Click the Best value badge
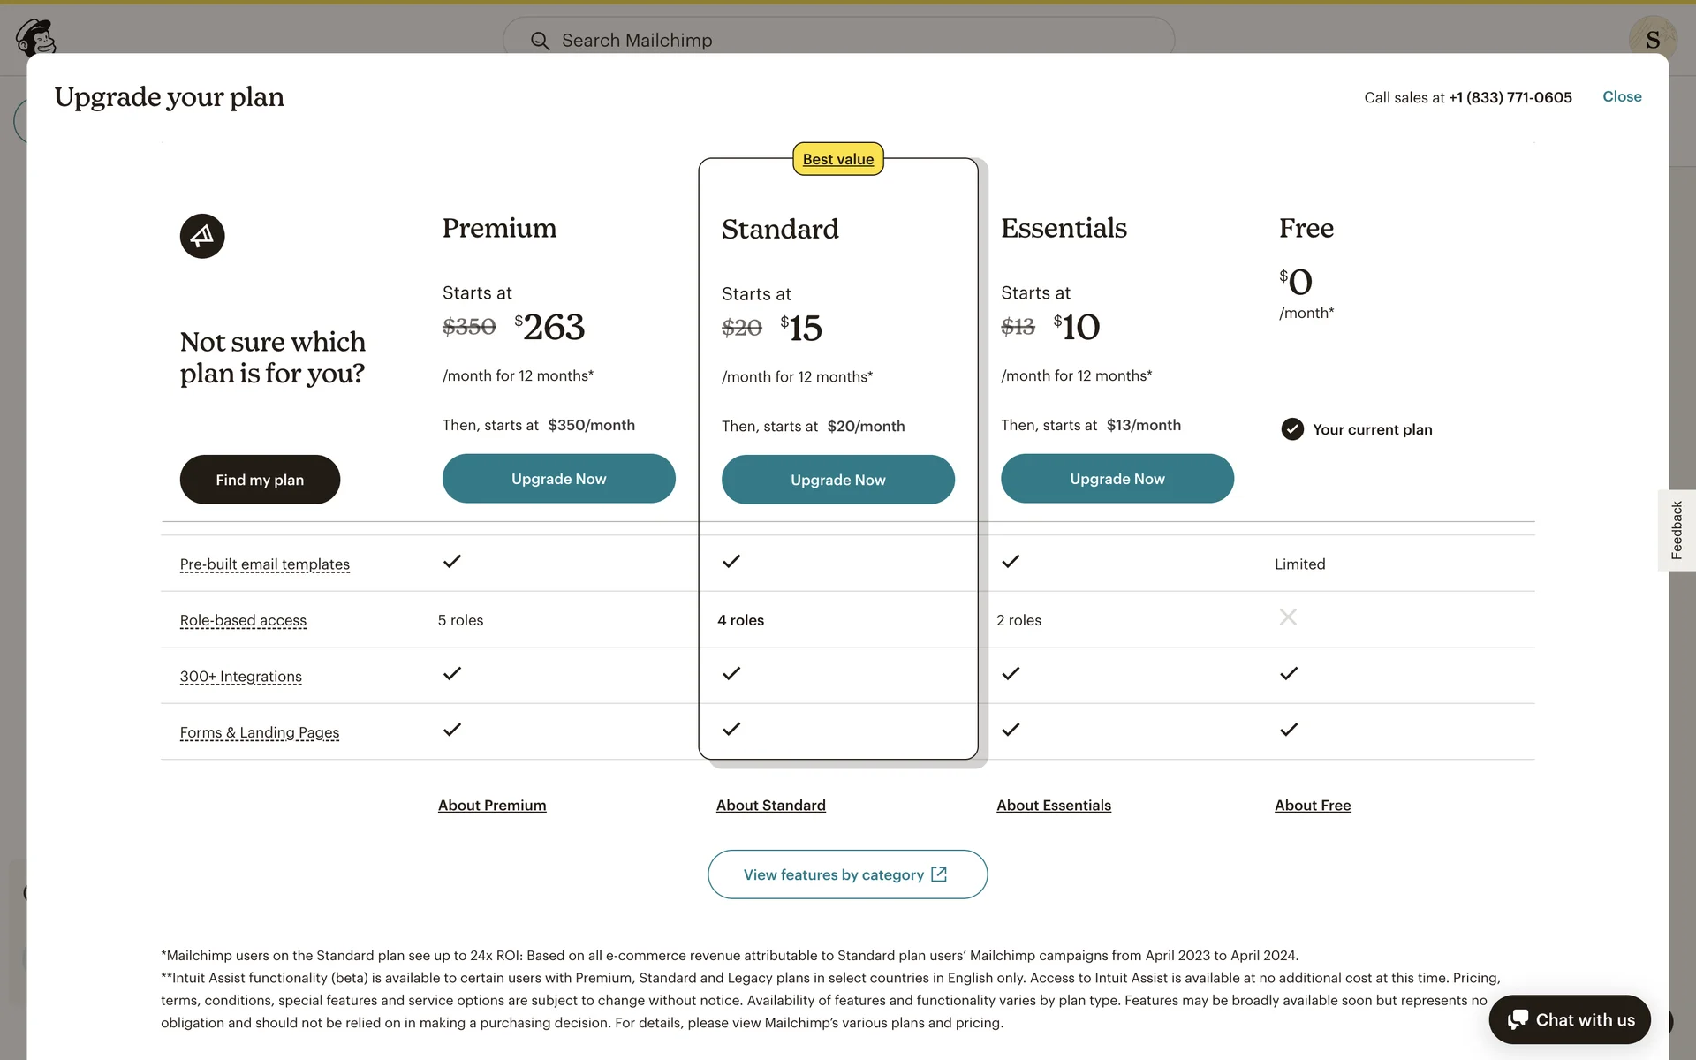 [x=837, y=159]
